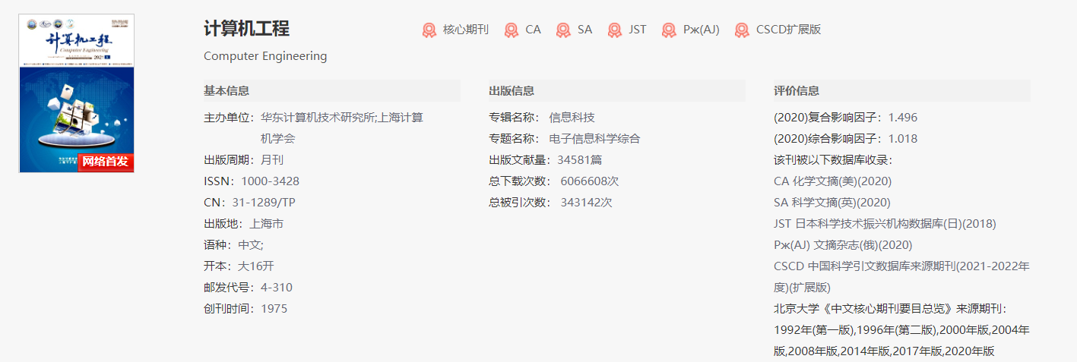Click the JST 日本科学技术振兴机构数据库 entry
Image resolution: width=1077 pixels, height=362 pixels.
click(885, 224)
